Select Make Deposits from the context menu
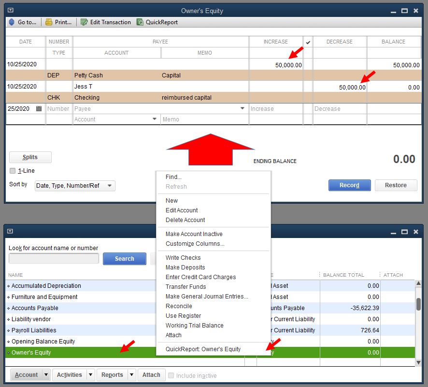This screenshot has width=428, height=387. [x=186, y=267]
